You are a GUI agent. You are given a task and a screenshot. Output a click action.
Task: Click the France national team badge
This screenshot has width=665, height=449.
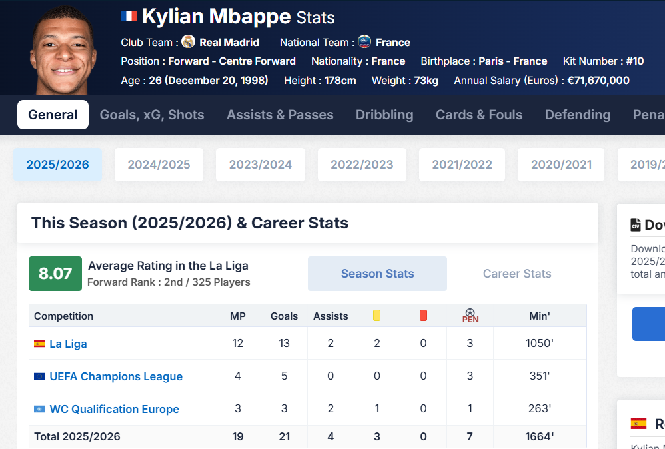click(364, 42)
